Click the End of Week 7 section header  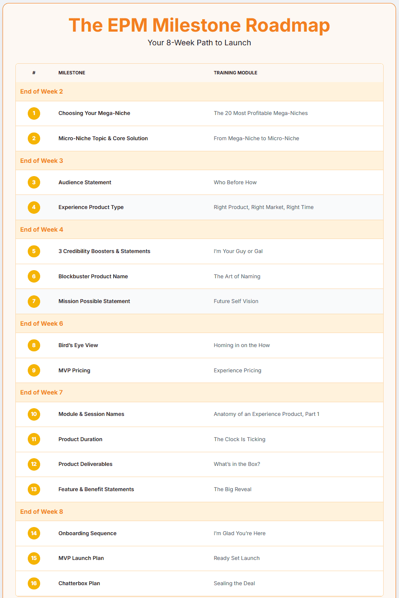pos(199,392)
